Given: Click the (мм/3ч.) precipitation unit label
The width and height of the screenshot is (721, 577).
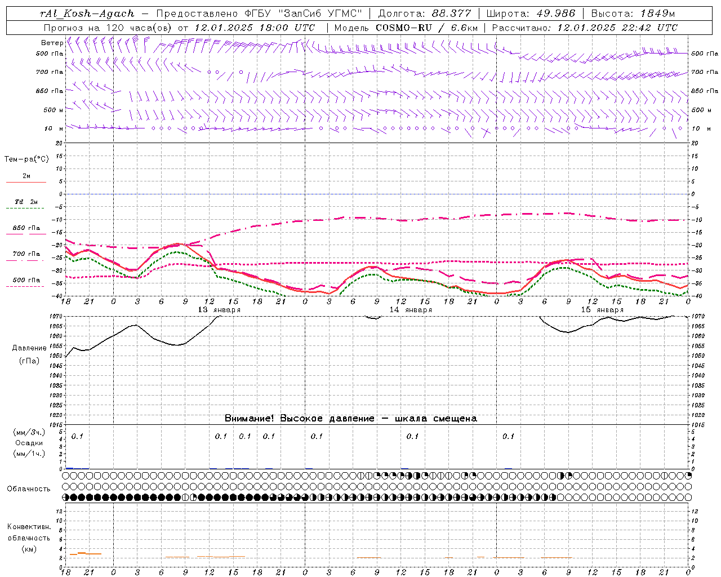Looking at the screenshot, I should click(29, 433).
